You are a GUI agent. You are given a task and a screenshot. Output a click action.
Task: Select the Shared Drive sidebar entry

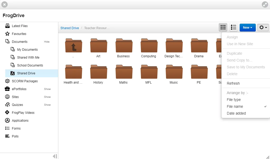pyautogui.click(x=32, y=73)
